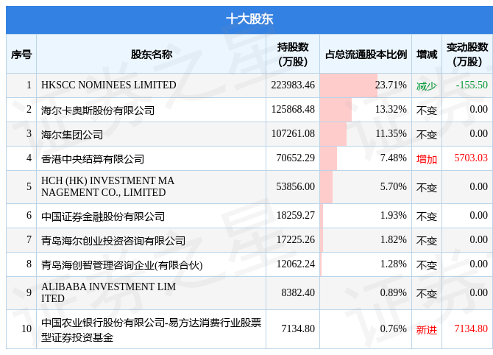Click the red 增加 status label
493x355 pixels.
point(427,158)
